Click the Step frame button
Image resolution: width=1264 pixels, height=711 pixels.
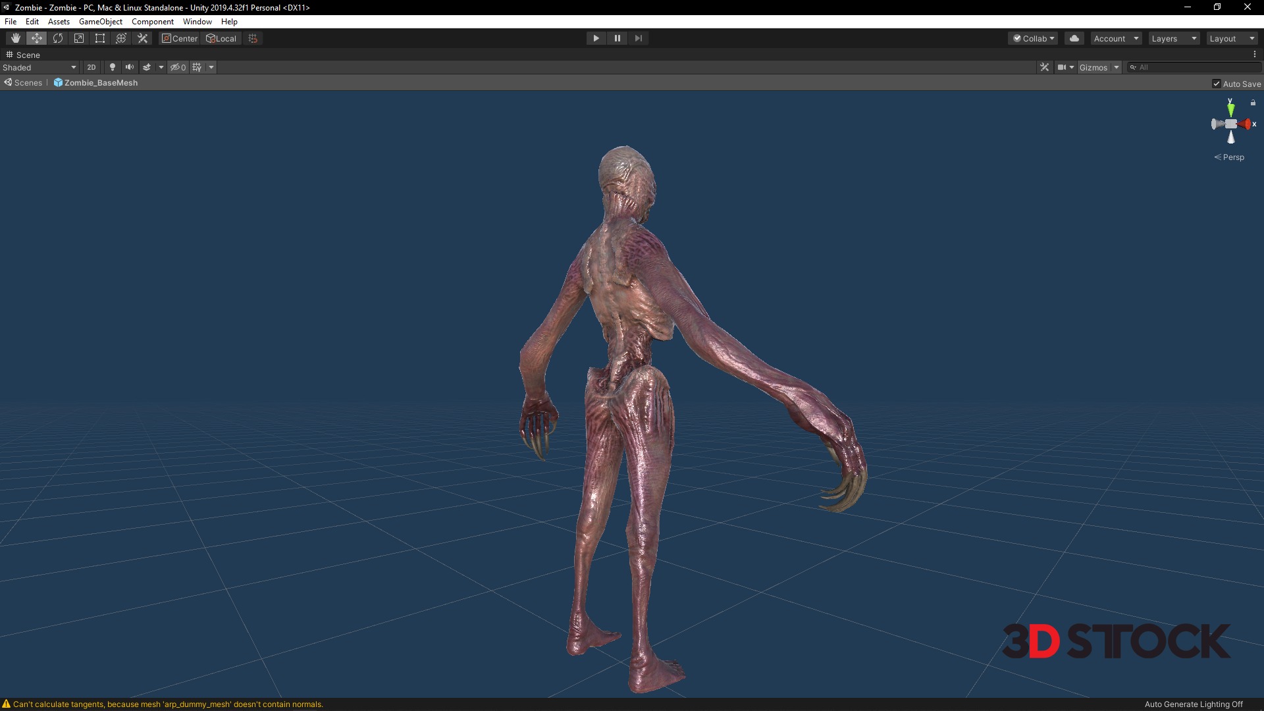click(x=638, y=38)
